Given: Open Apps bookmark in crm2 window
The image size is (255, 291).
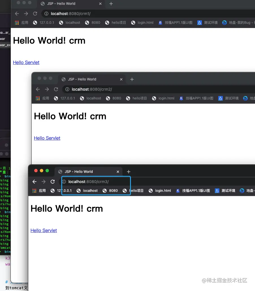Looking at the screenshot, I should pos(42,98).
